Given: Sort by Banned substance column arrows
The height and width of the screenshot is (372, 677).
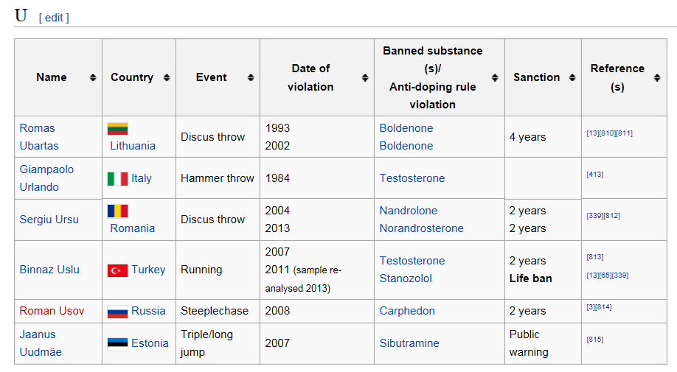Looking at the screenshot, I should [495, 77].
